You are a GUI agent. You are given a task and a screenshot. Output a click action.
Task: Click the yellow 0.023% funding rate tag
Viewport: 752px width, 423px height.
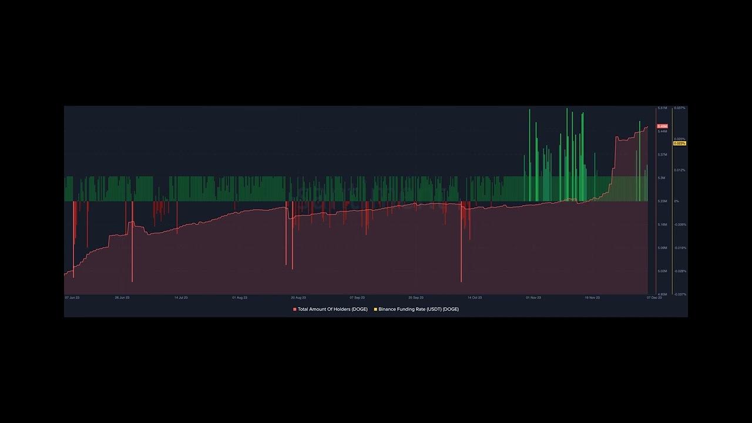(679, 143)
